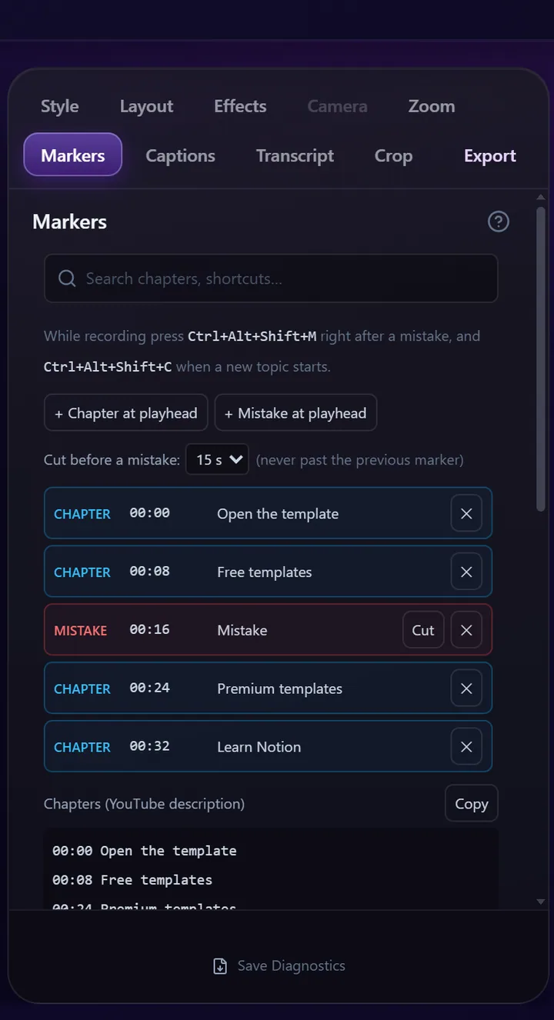Screen dimensions: 554x1020
Task: Go to the Export tab
Action: (489, 155)
